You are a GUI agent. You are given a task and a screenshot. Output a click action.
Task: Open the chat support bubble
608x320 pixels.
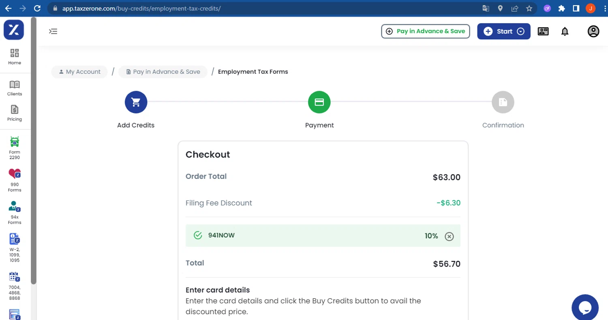(585, 307)
